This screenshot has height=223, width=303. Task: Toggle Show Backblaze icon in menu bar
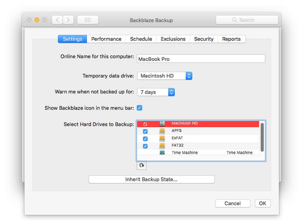[139, 108]
